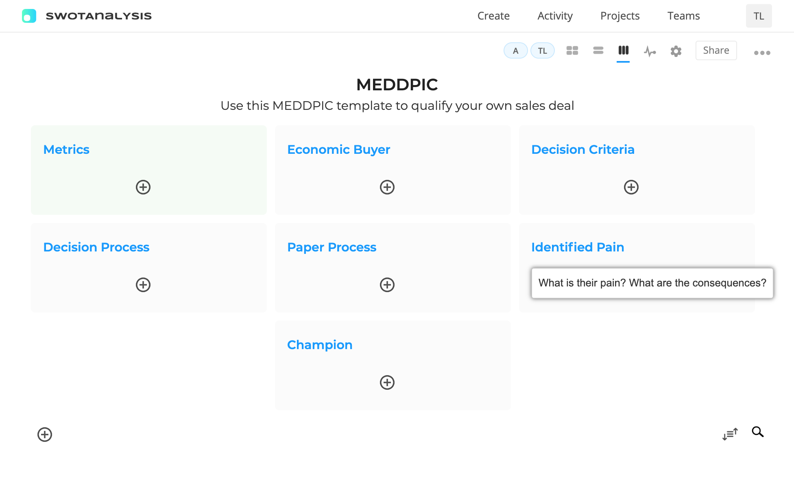Open the TL account menu top right
The width and height of the screenshot is (794, 485).
point(759,16)
